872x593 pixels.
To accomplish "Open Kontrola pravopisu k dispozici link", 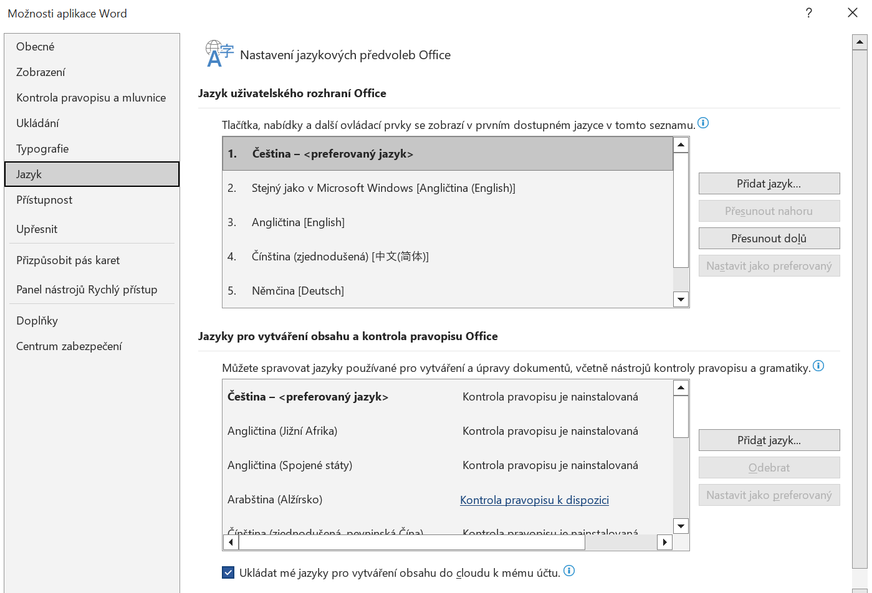I will (x=534, y=500).
